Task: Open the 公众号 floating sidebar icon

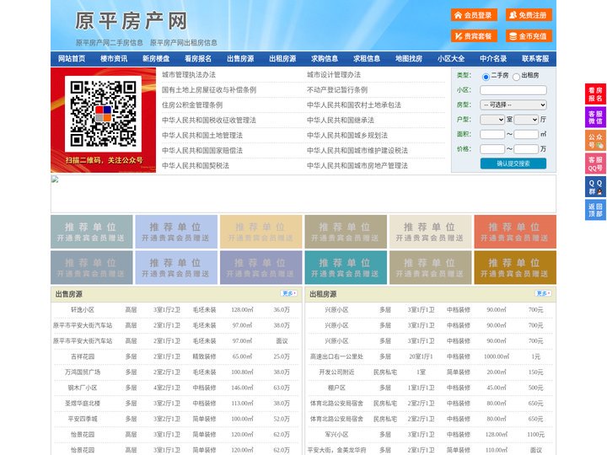Action: 595,141
